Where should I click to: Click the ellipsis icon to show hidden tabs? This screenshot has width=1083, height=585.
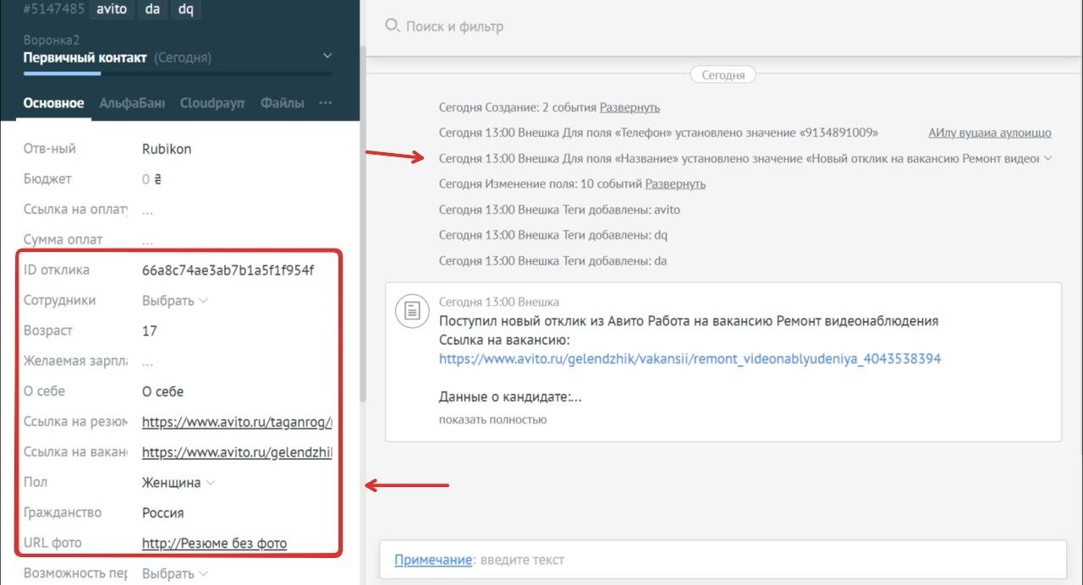326,101
